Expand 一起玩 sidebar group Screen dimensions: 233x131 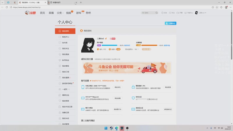(x=65, y=89)
